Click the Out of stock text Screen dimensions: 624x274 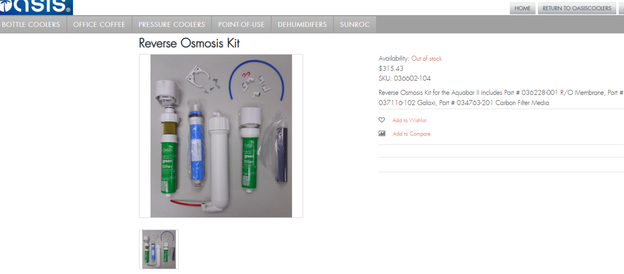(427, 58)
